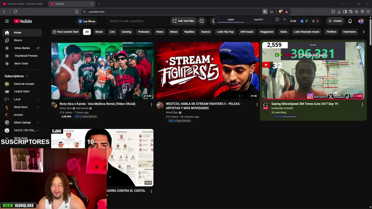
Task: Select the español language tab
Action: 258,19
